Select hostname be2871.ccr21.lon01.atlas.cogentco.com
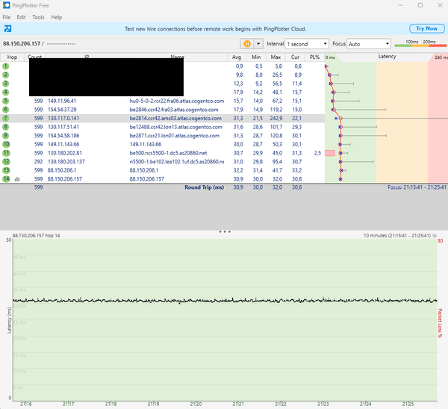Viewport: 448px width, 409px height. click(x=175, y=136)
